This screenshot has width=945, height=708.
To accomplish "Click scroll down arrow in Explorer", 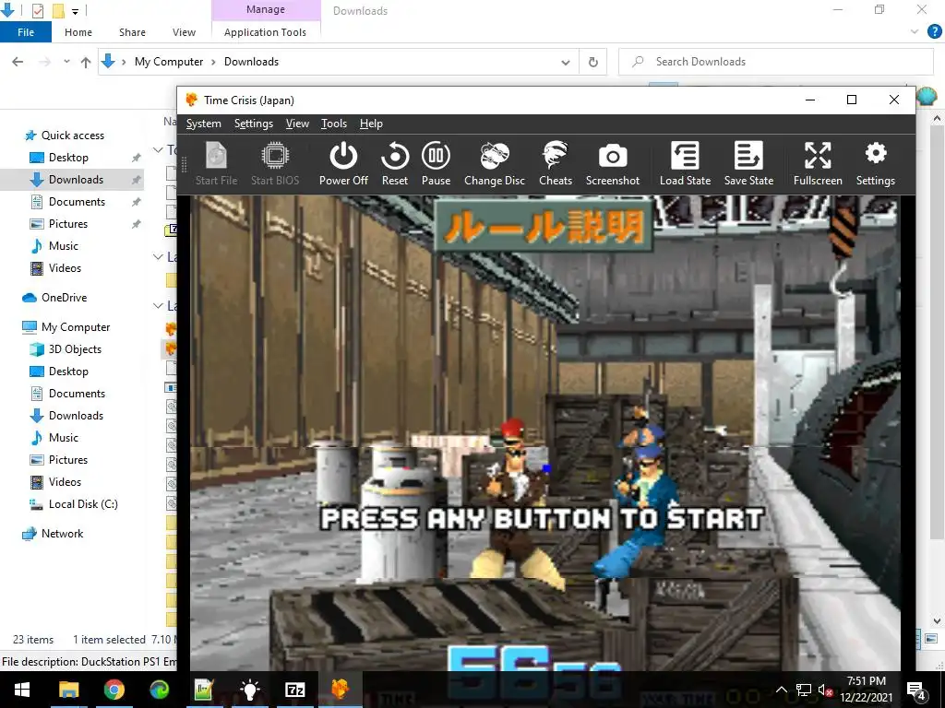I will [937, 621].
